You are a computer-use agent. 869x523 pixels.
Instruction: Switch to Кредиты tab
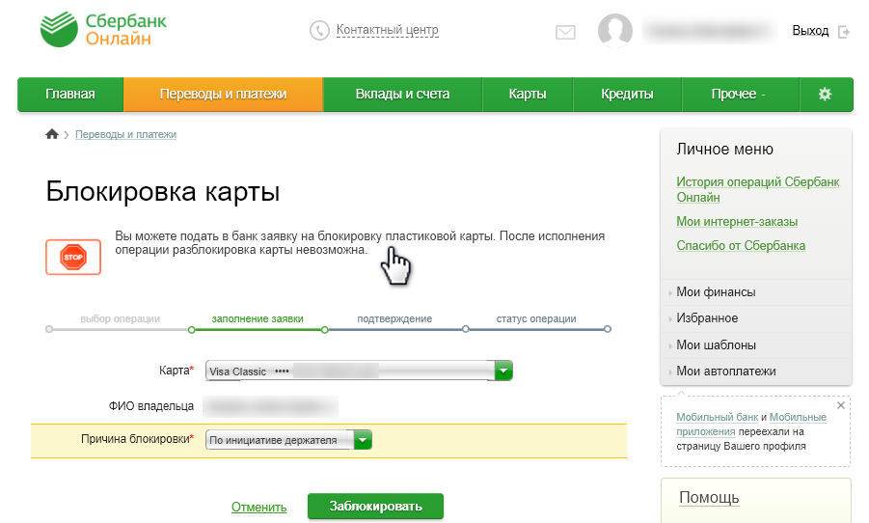pyautogui.click(x=627, y=95)
